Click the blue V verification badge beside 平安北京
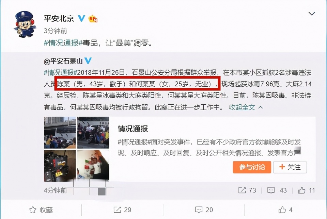 pos(81,18)
